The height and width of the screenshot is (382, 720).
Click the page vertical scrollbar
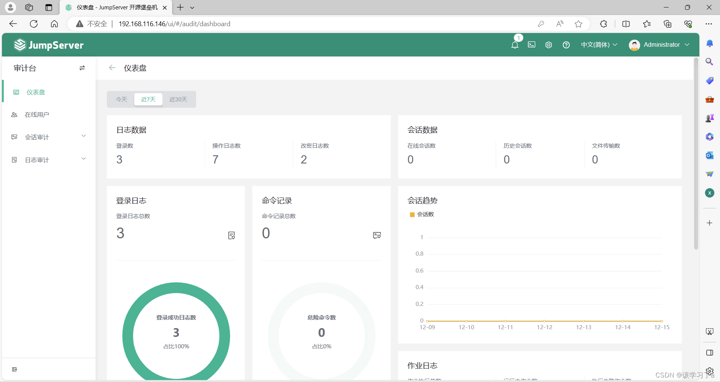696,154
